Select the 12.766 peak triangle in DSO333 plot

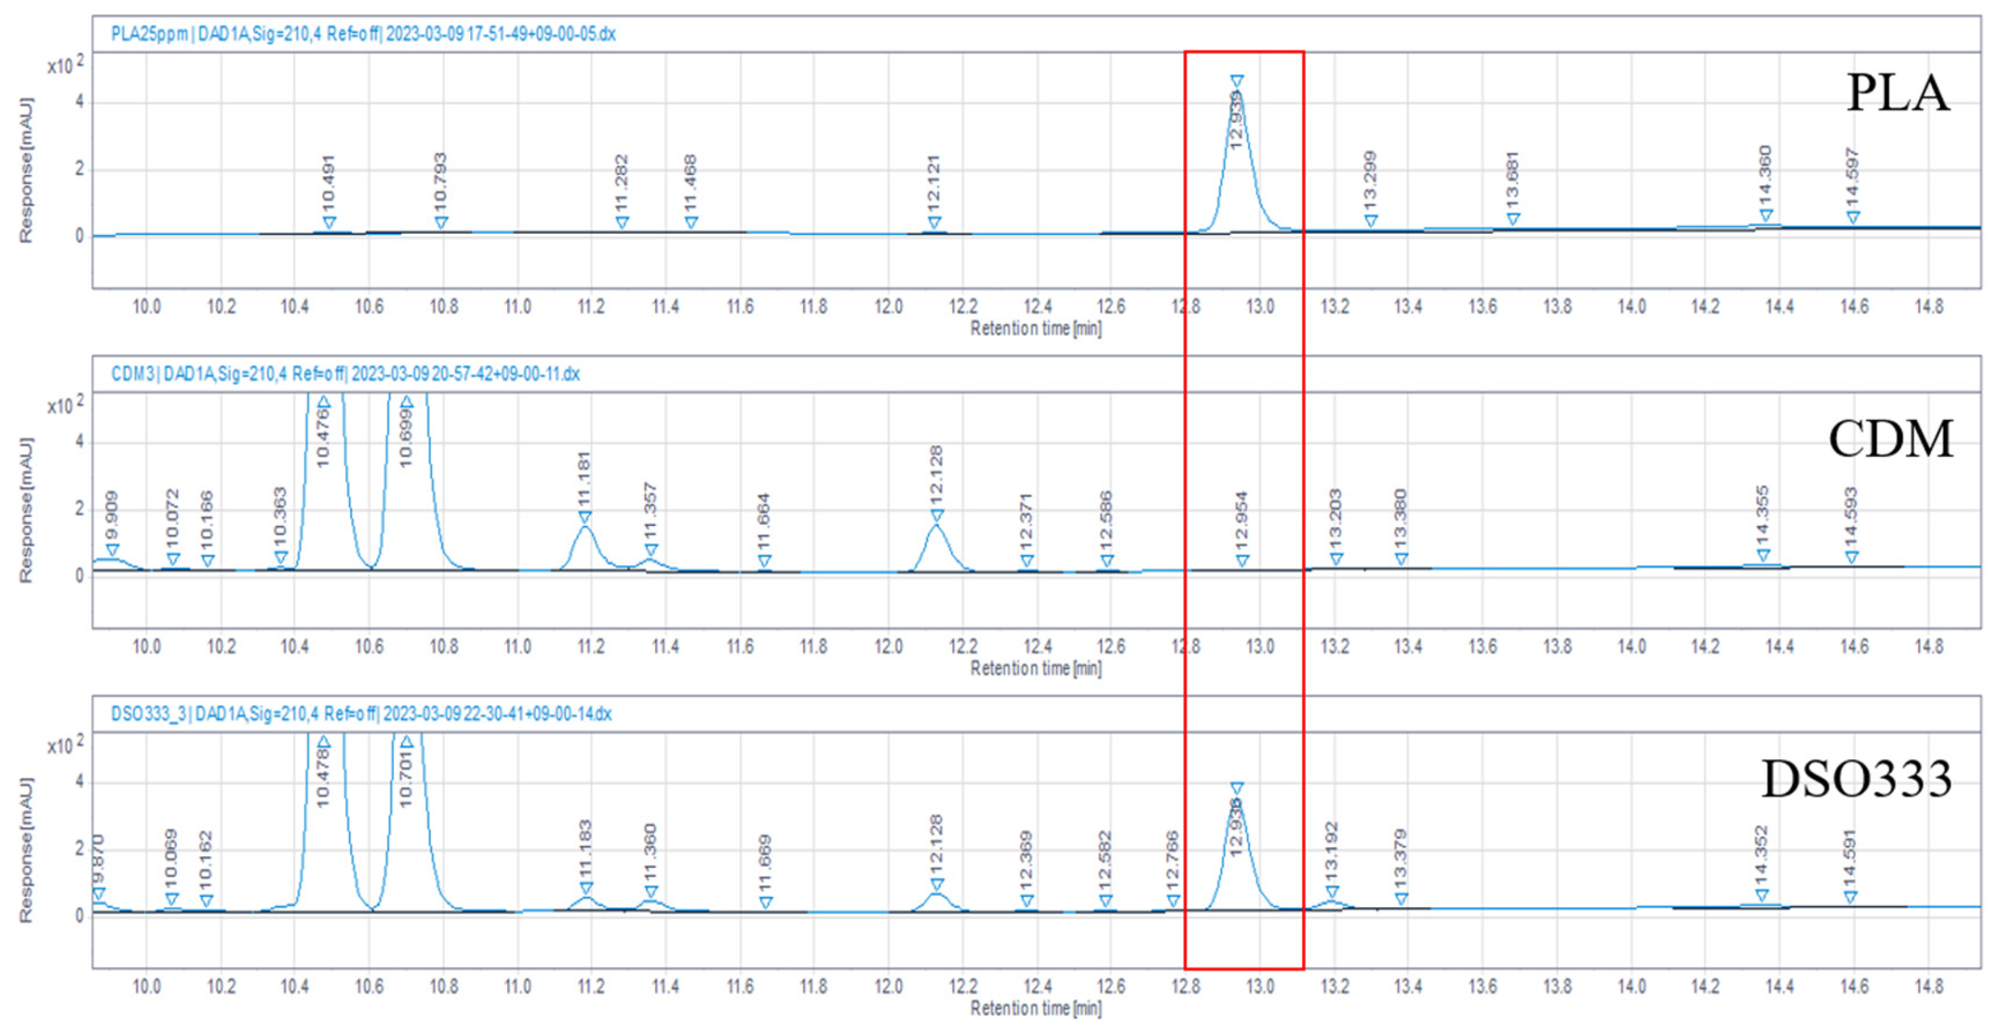tap(1173, 900)
